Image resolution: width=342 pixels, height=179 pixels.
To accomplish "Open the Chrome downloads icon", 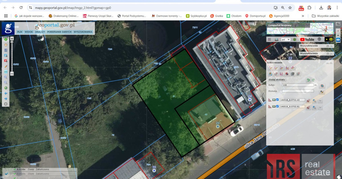I will (x=321, y=8).
